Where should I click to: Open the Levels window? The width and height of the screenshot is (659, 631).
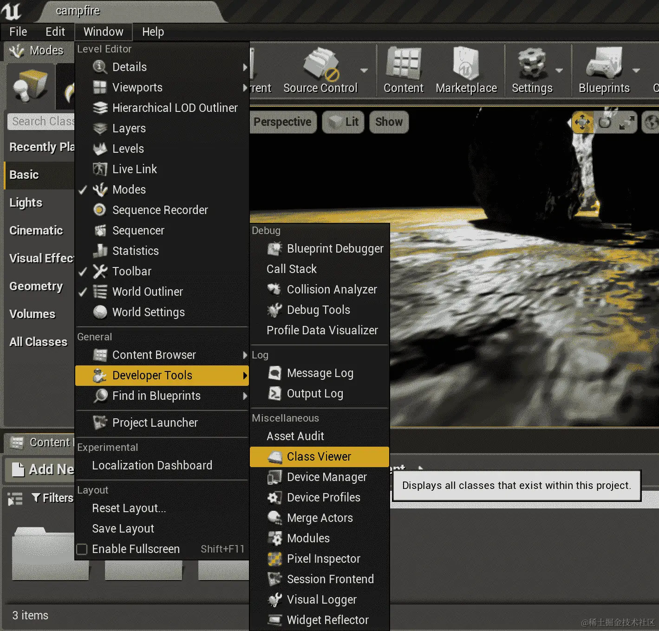[x=162, y=149]
